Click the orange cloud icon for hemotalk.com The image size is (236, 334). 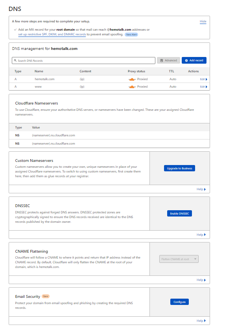(132, 79)
